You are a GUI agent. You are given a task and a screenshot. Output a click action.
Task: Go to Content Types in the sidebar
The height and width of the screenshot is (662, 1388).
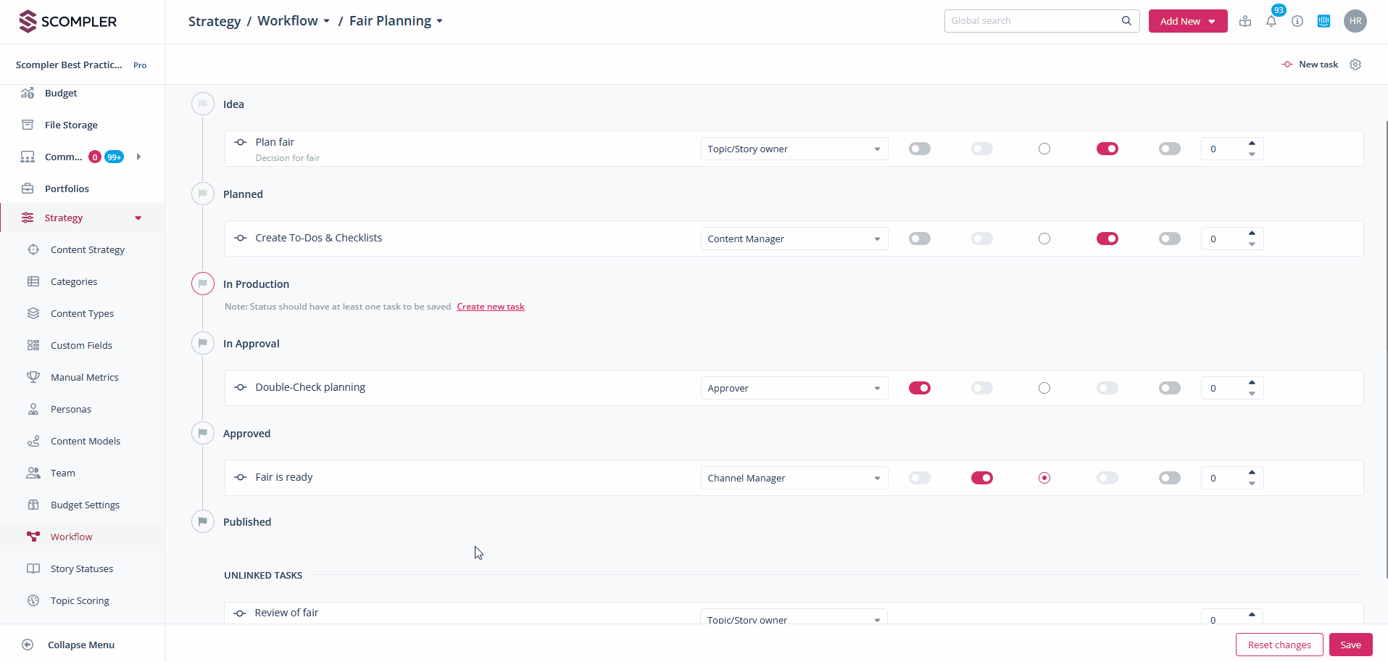click(82, 313)
